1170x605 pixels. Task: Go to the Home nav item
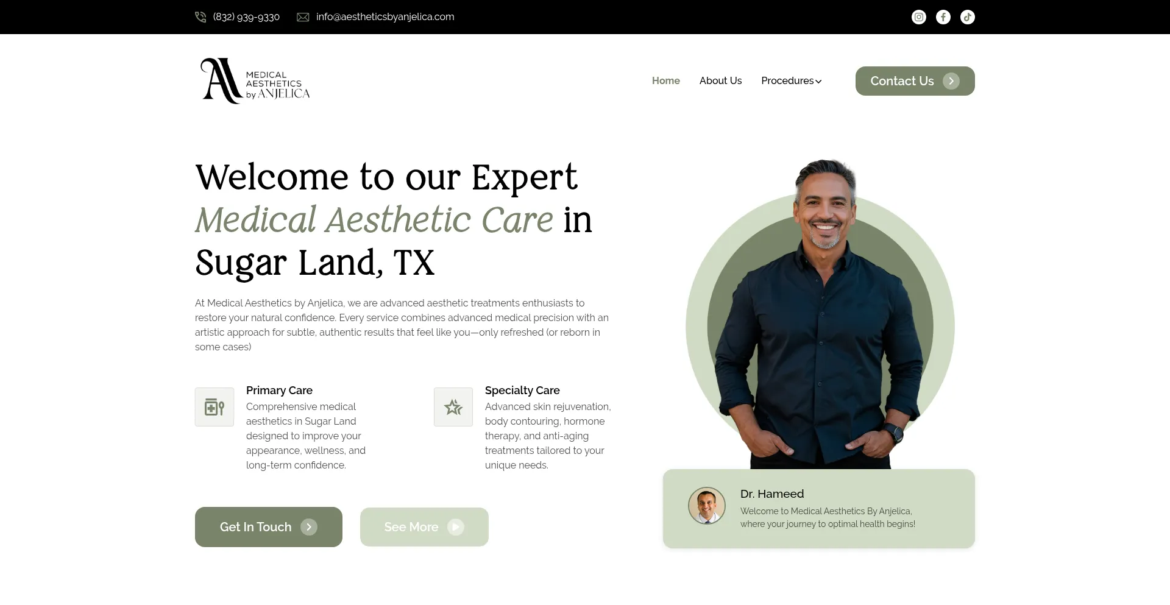(665, 81)
